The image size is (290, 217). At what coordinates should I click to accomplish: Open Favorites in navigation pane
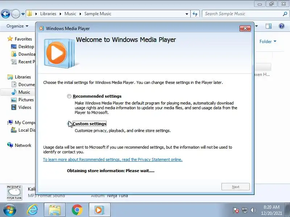(x=20, y=39)
